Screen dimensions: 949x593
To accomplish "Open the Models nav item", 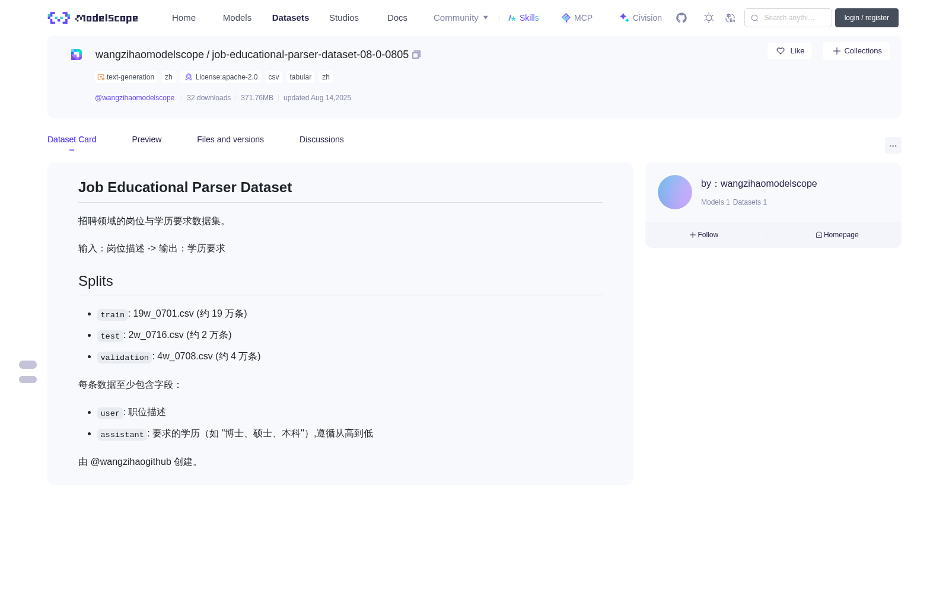I will pyautogui.click(x=237, y=18).
